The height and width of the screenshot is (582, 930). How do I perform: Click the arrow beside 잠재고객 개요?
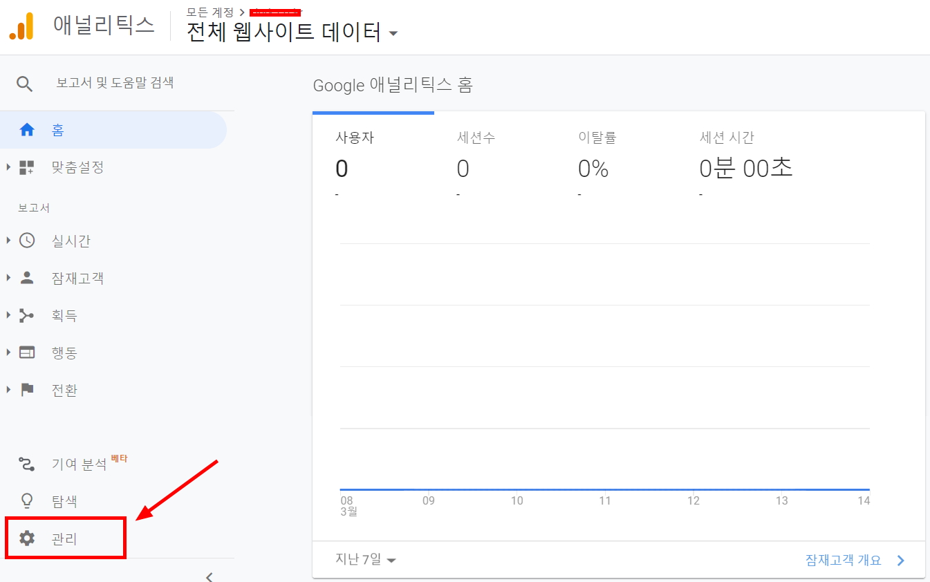901,561
